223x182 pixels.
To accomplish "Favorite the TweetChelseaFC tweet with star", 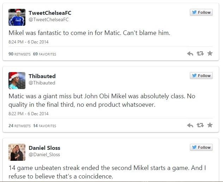I will pyautogui.click(x=210, y=54).
